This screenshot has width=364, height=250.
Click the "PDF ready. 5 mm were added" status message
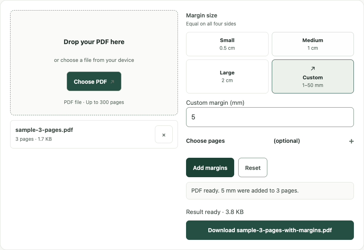(270, 191)
